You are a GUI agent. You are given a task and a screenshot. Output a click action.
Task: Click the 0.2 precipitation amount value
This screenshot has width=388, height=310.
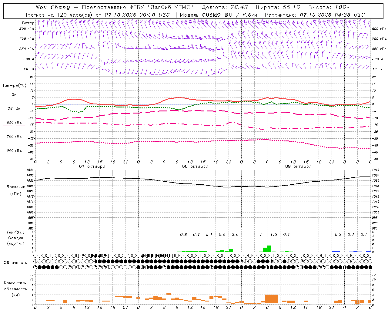[338, 235]
